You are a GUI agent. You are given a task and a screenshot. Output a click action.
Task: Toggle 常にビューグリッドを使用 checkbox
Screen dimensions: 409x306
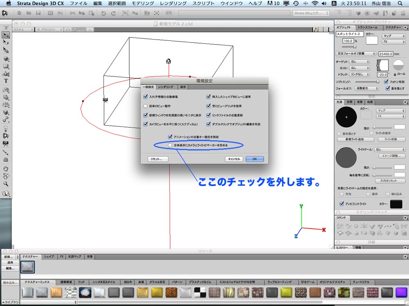(209, 106)
